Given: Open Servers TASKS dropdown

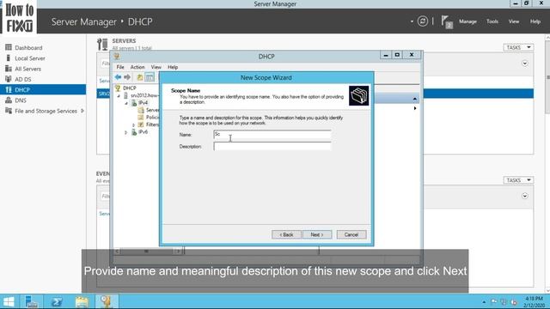Looking at the screenshot, I should click(518, 47).
